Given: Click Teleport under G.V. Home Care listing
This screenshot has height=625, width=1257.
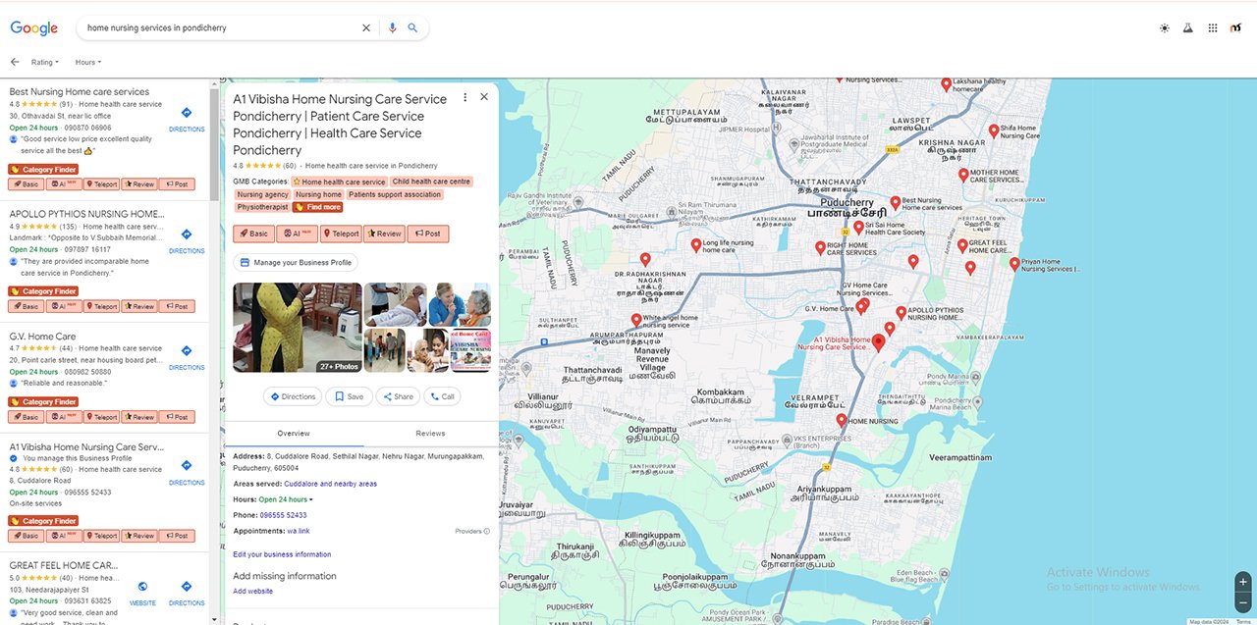Looking at the screenshot, I should 101,417.
